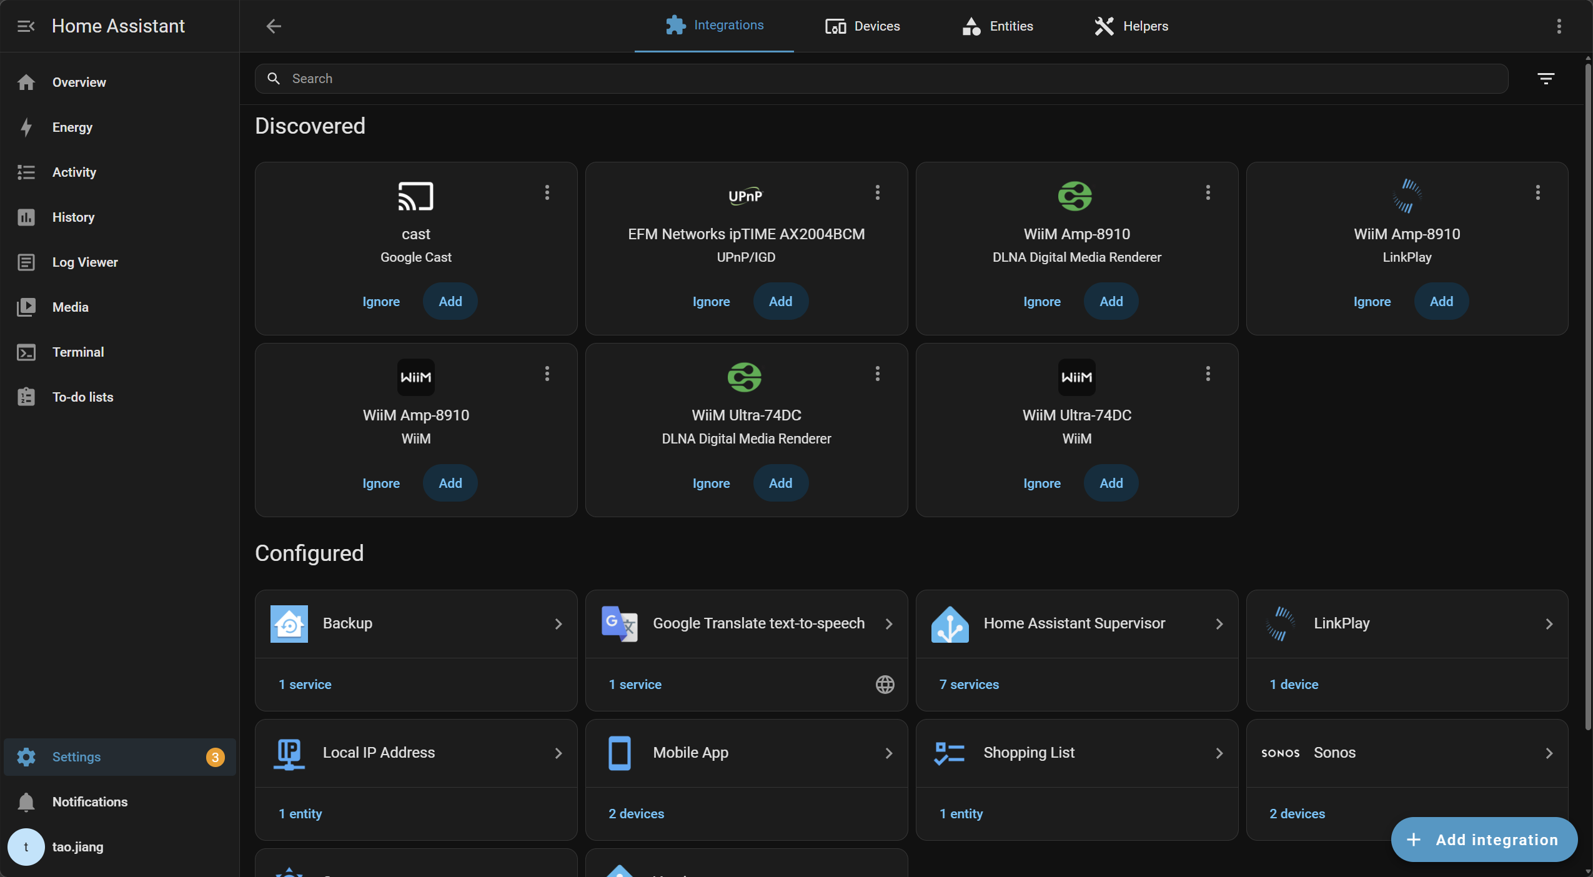Viewport: 1593px width, 877px height.
Task: Switch to the Devices tab
Action: point(862,26)
